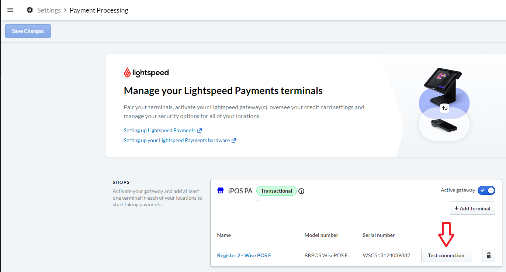
Task: Click the Name column header
Action: 224,235
